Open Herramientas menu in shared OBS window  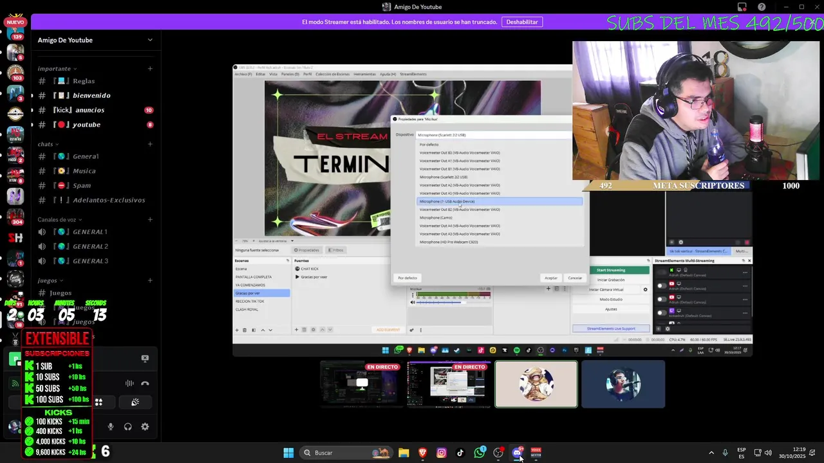pos(364,74)
